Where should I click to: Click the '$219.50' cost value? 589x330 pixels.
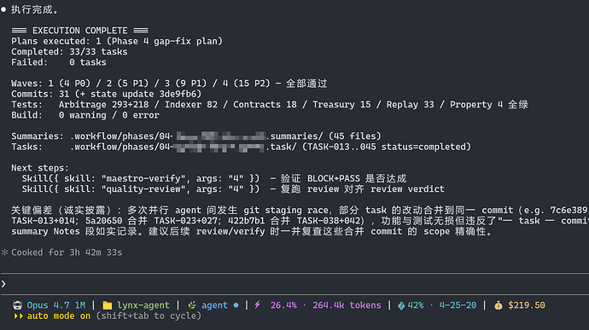(527, 305)
